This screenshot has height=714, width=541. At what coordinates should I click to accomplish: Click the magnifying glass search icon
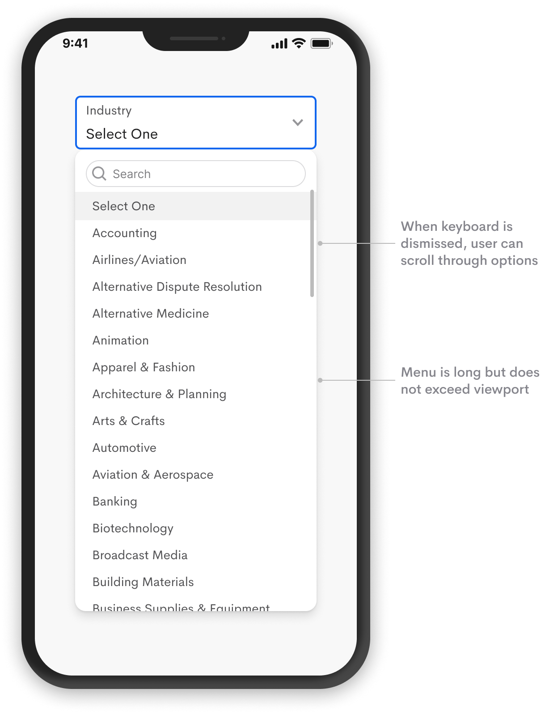pyautogui.click(x=99, y=174)
